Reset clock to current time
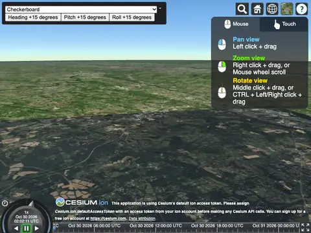 [5, 203]
